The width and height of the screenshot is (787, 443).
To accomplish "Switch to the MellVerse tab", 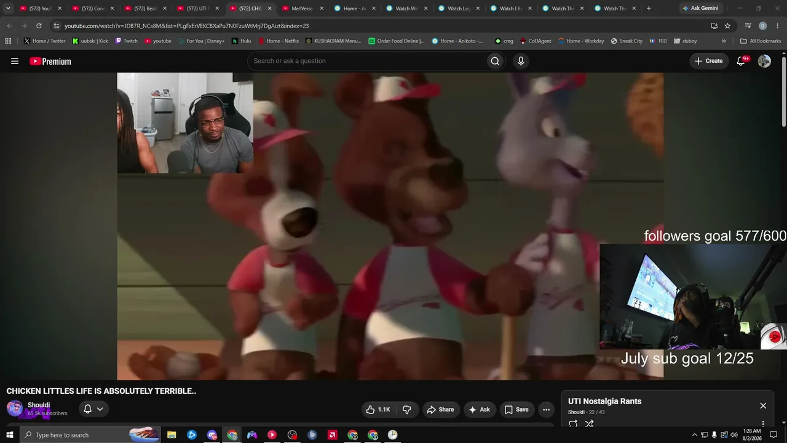I will click(x=303, y=9).
